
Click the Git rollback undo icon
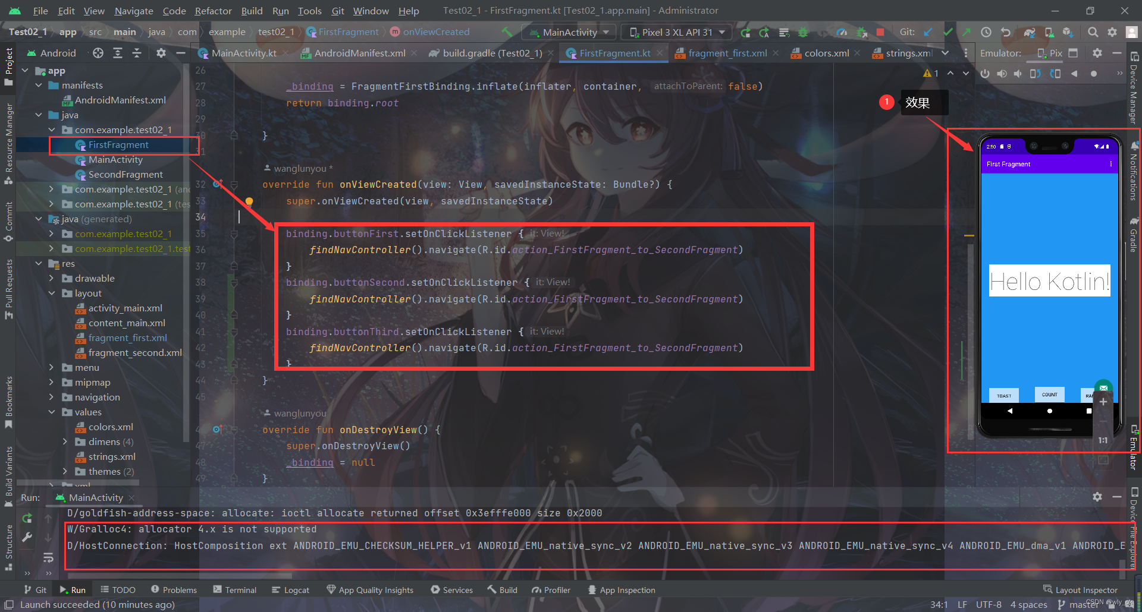pos(1006,32)
